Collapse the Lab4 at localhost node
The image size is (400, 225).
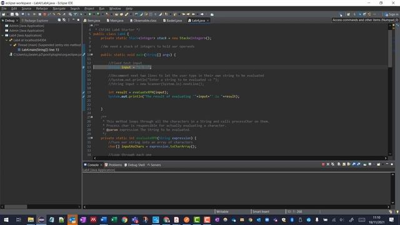pyautogui.click(x=7, y=40)
